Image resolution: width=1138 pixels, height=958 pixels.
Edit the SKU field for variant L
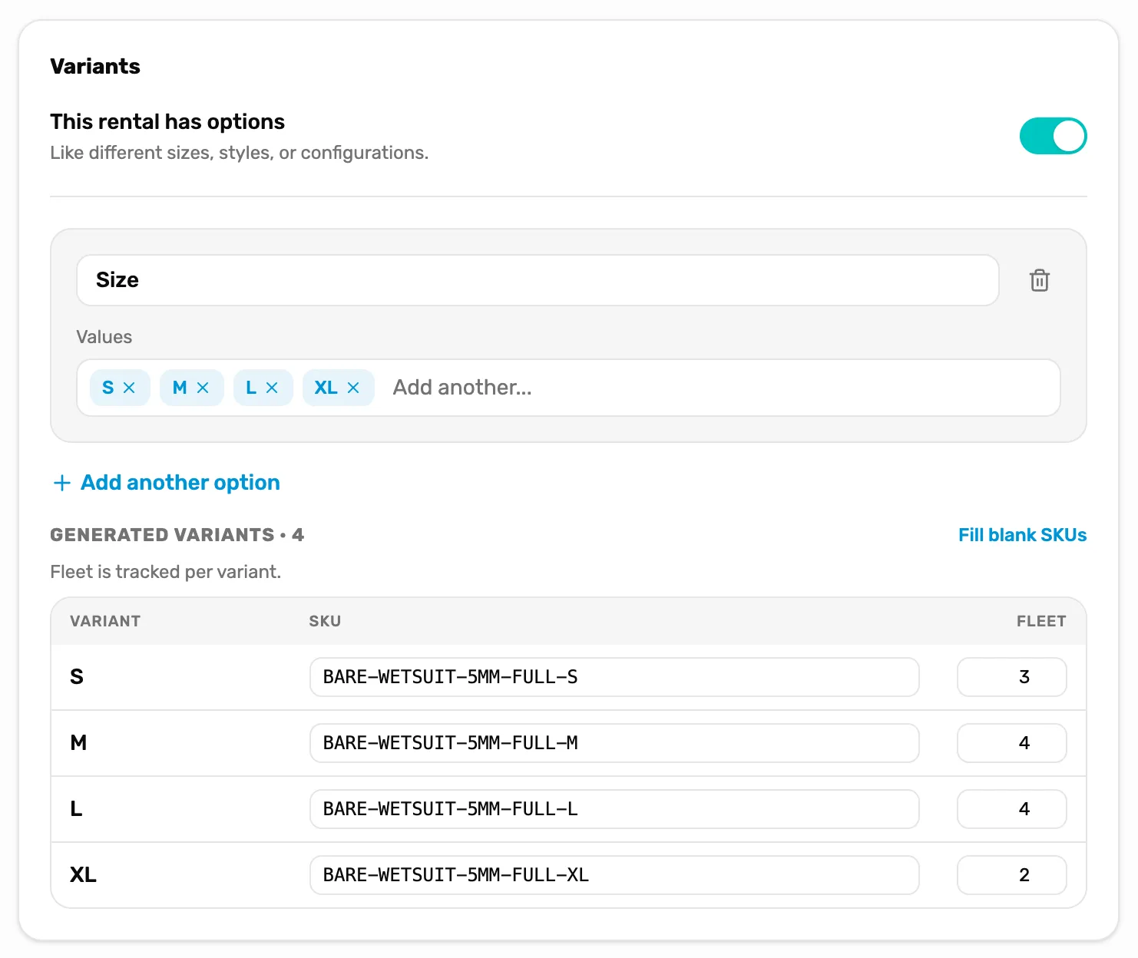coord(614,809)
